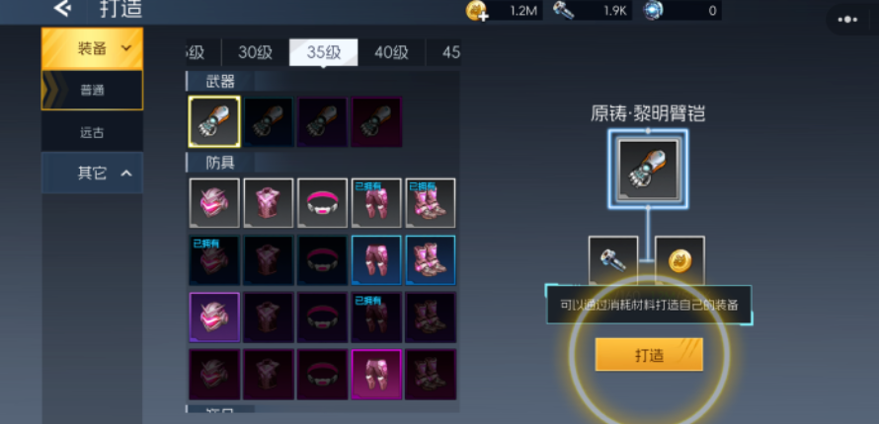Image resolution: width=879 pixels, height=424 pixels.
Task: Tap the gold coin cost slot
Action: [x=679, y=260]
